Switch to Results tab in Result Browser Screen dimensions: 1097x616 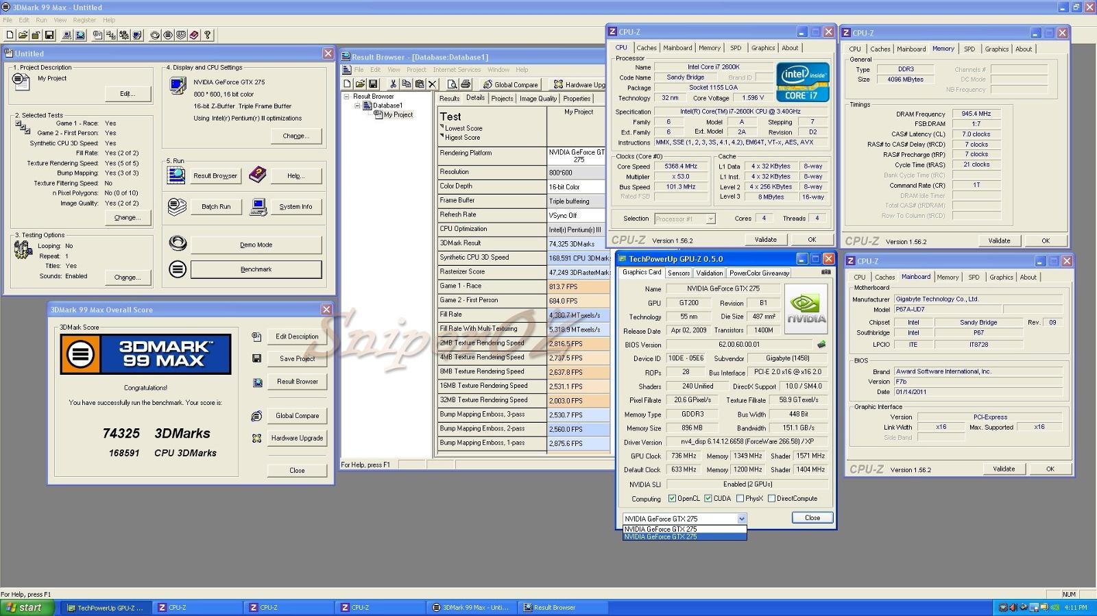tap(449, 99)
